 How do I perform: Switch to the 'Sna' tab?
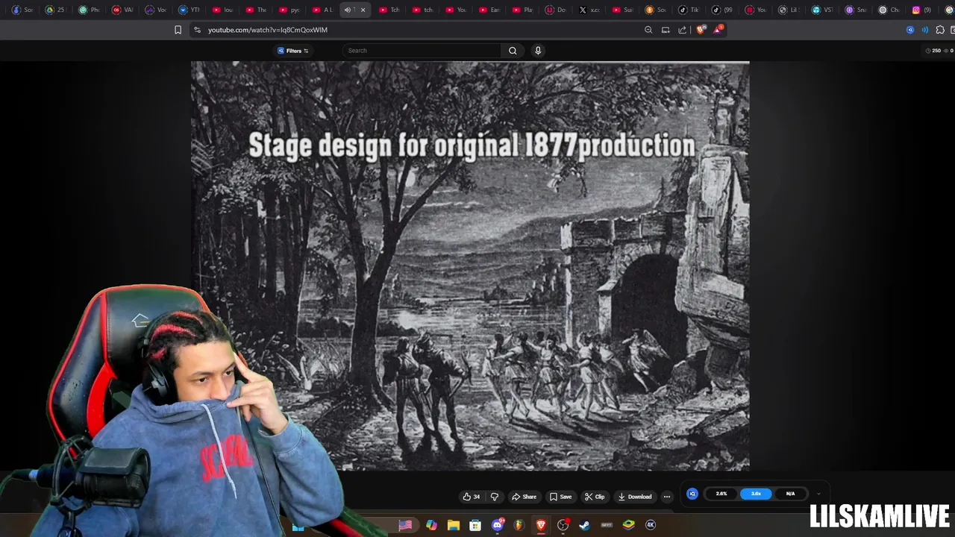click(x=855, y=10)
